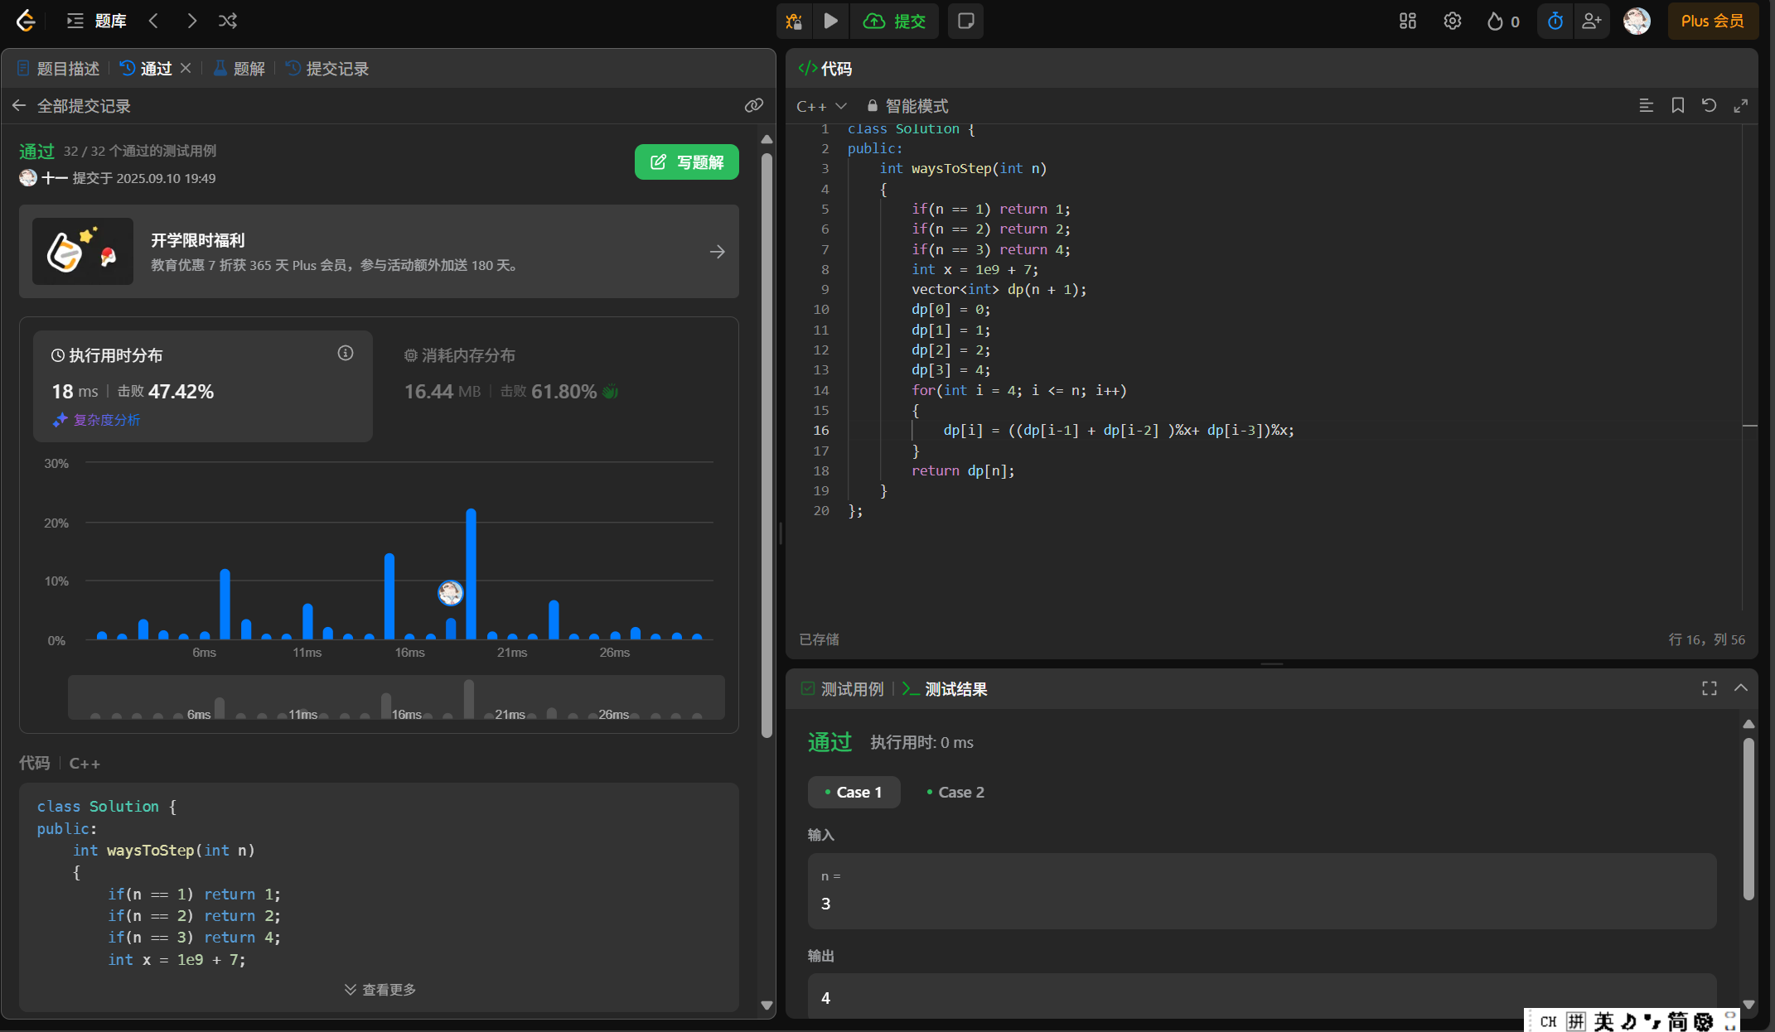Image resolution: width=1775 pixels, height=1032 pixels.
Task: Select Case 2 test case
Action: point(955,793)
